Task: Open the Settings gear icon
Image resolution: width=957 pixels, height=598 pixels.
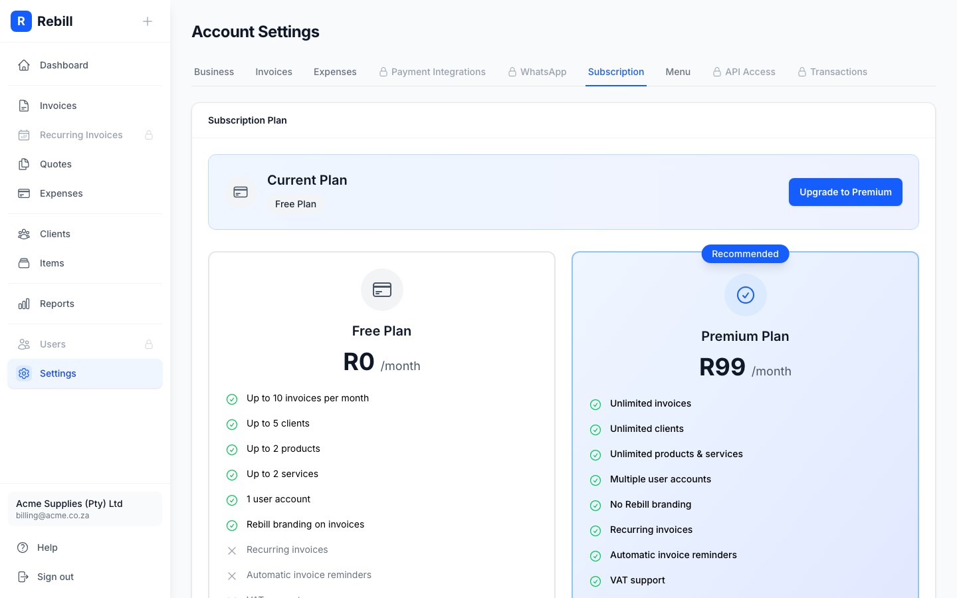Action: coord(24,373)
